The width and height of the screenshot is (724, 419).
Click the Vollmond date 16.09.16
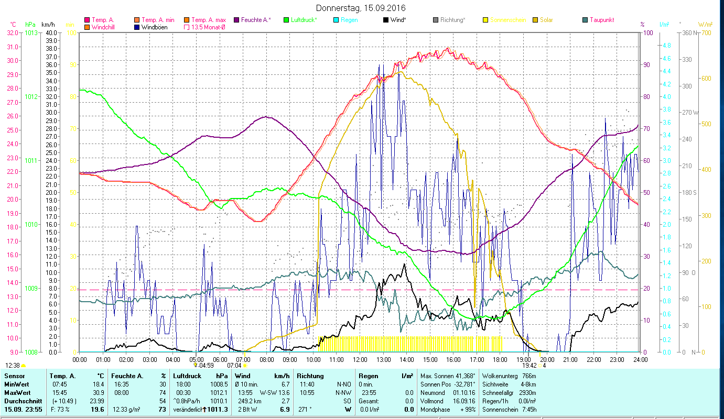[x=463, y=401]
